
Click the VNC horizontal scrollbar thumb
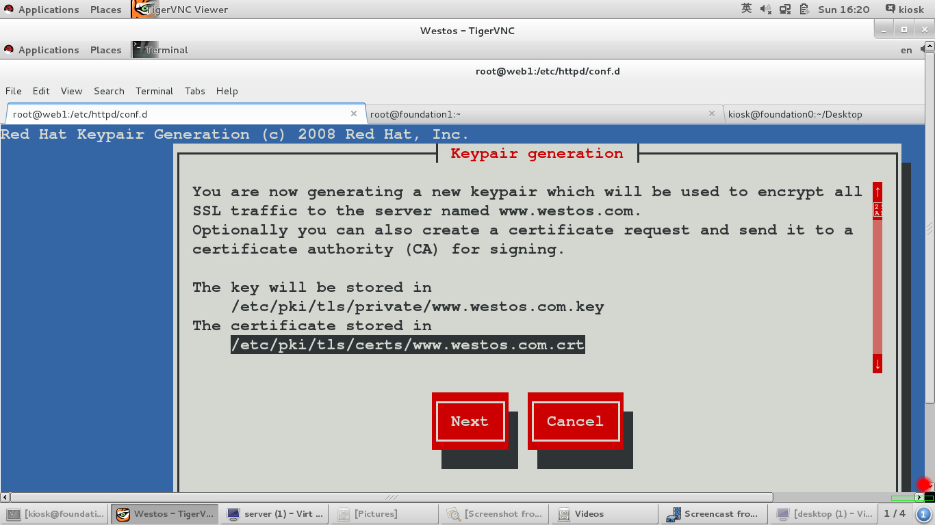[x=392, y=498]
